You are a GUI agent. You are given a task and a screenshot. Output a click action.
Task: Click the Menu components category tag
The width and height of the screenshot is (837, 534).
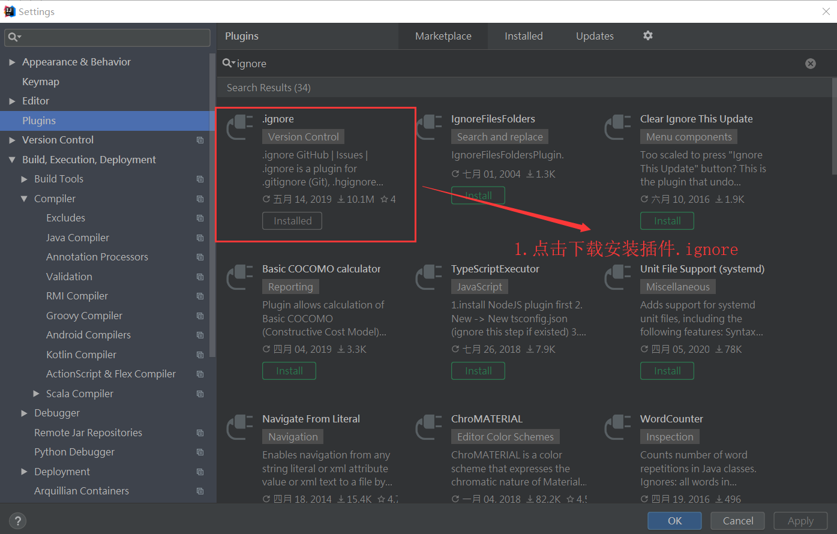(x=689, y=137)
